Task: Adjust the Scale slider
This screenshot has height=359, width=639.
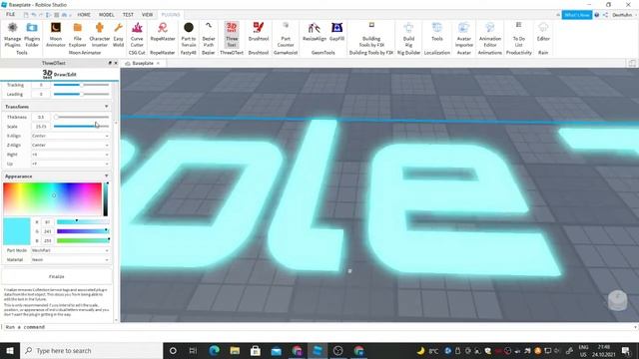Action: coord(82,127)
